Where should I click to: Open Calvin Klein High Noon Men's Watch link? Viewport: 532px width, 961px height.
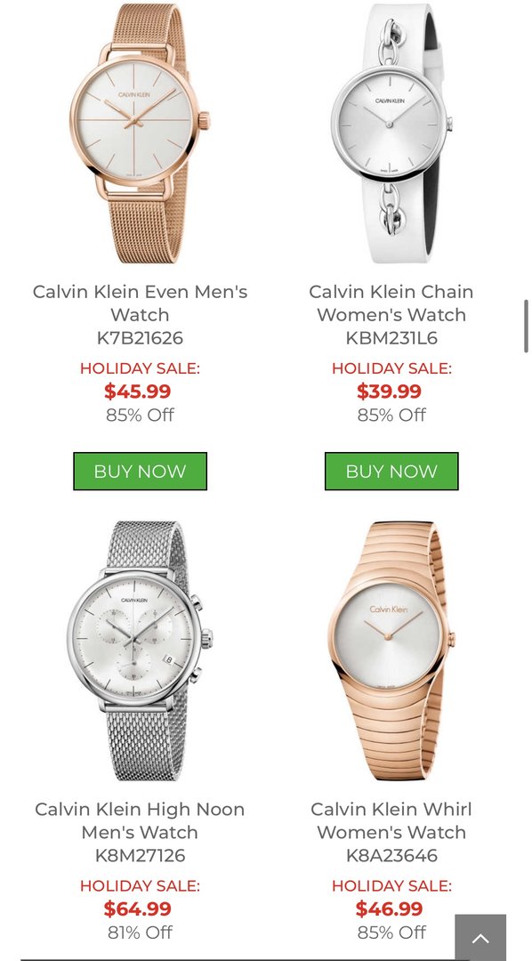click(141, 820)
